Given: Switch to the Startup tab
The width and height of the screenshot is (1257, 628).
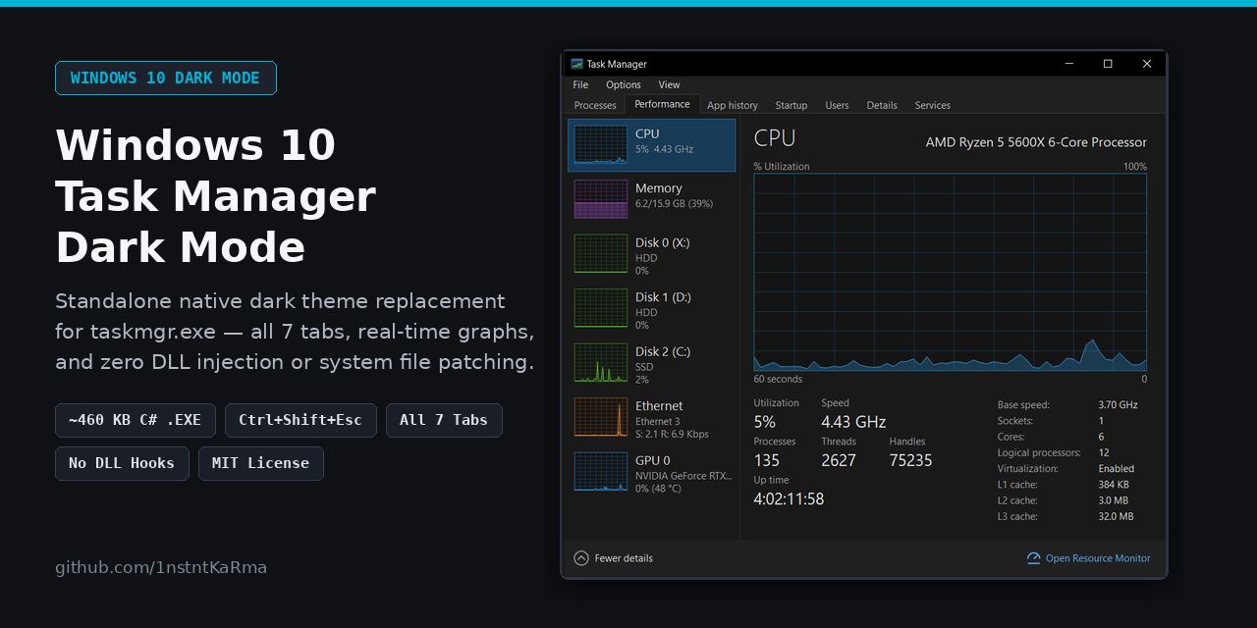Looking at the screenshot, I should pyautogui.click(x=792, y=105).
